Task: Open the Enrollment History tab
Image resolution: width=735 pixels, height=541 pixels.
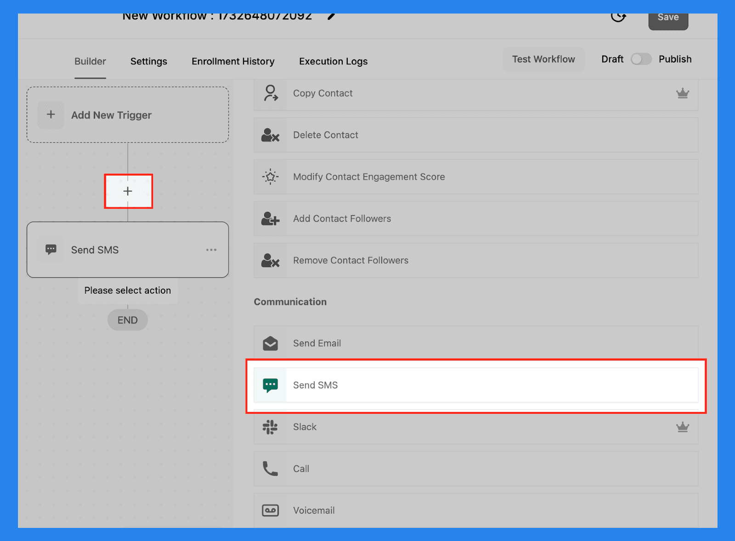Action: coord(233,62)
